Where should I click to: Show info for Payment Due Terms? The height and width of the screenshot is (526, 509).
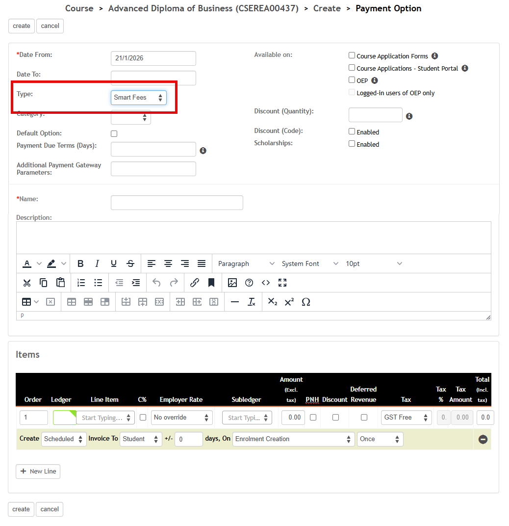[203, 151]
